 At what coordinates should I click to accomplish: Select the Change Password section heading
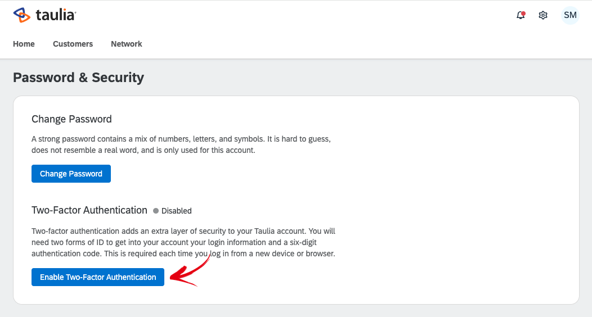pyautogui.click(x=71, y=119)
